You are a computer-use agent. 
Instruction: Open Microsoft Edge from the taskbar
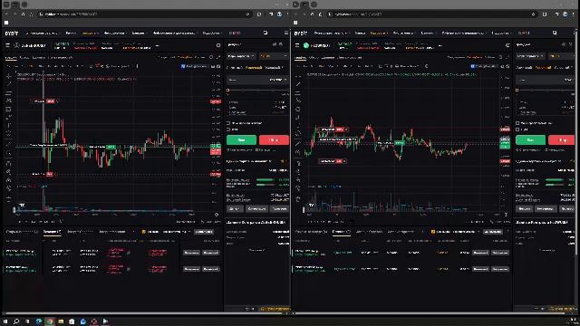pos(38,321)
